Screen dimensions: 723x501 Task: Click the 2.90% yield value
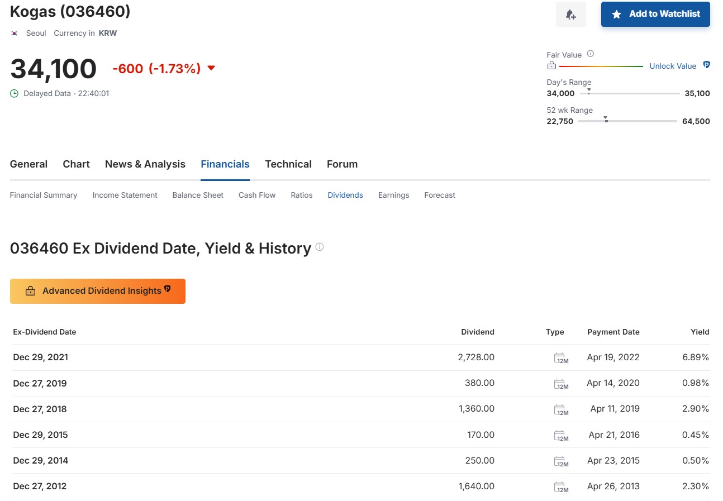pos(696,409)
